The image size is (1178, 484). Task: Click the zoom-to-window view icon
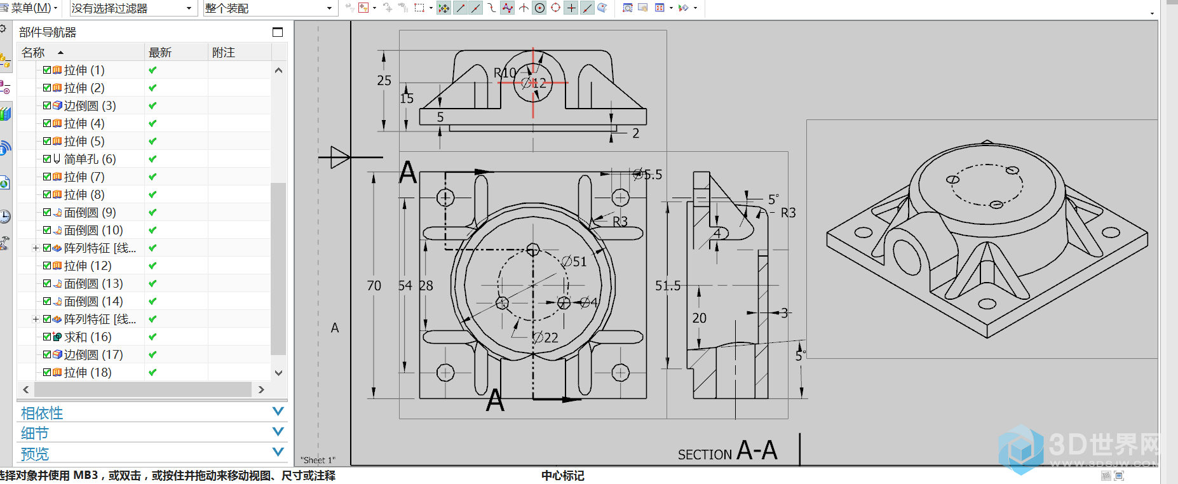click(x=628, y=8)
